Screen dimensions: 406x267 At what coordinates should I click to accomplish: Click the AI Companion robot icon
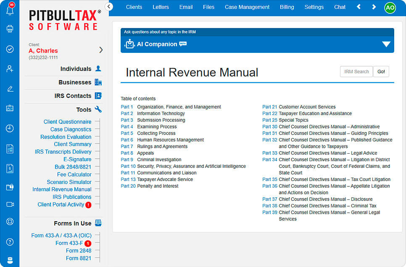click(x=130, y=44)
